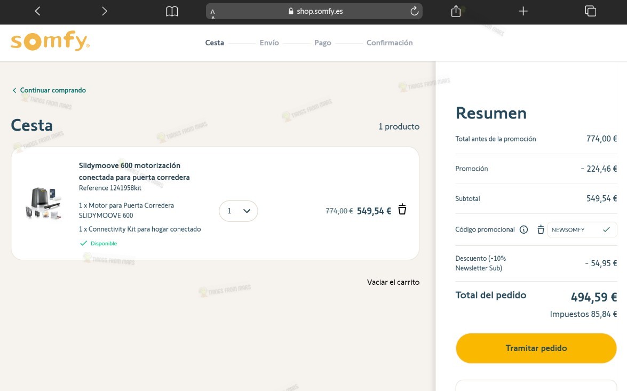Select the Pago checkout step
Screen dimensions: 627x391
pos(323,43)
